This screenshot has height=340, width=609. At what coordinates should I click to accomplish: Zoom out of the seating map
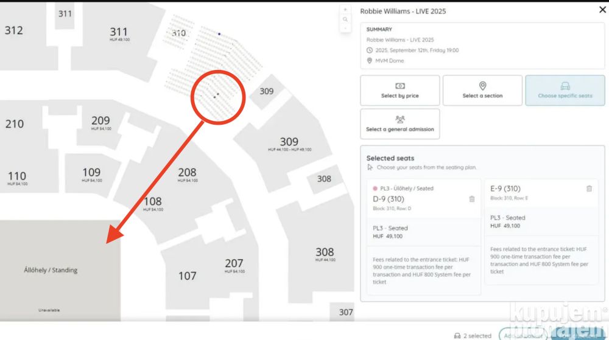345,28
